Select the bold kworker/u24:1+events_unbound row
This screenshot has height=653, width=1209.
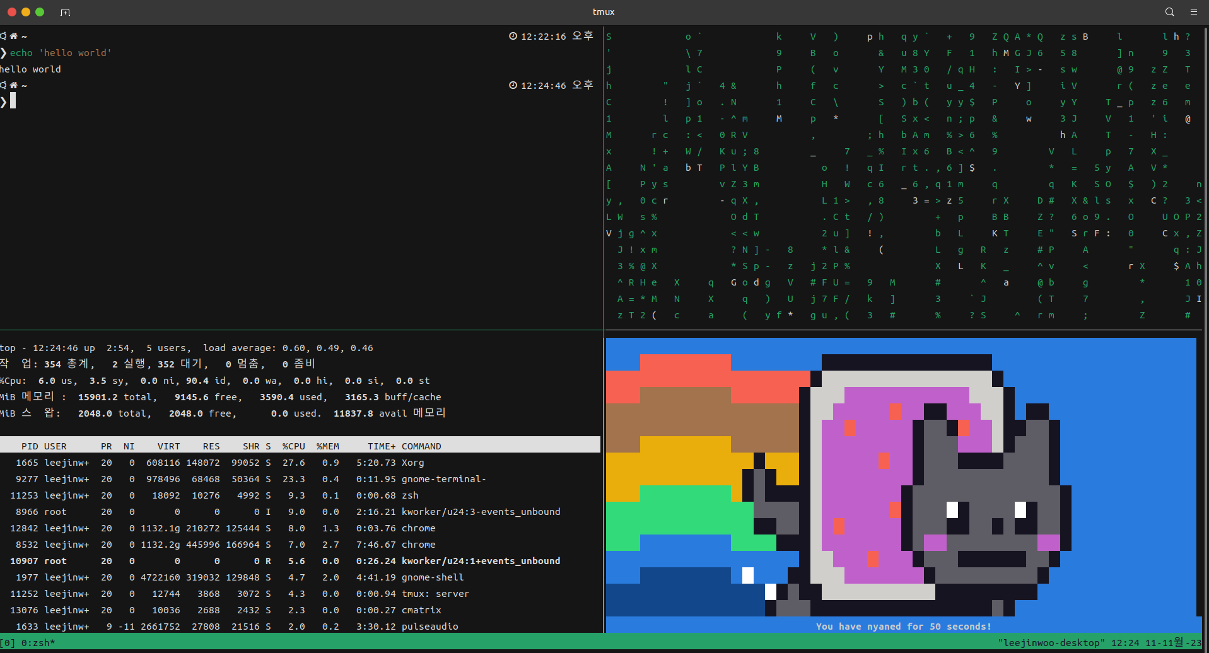tap(300, 561)
